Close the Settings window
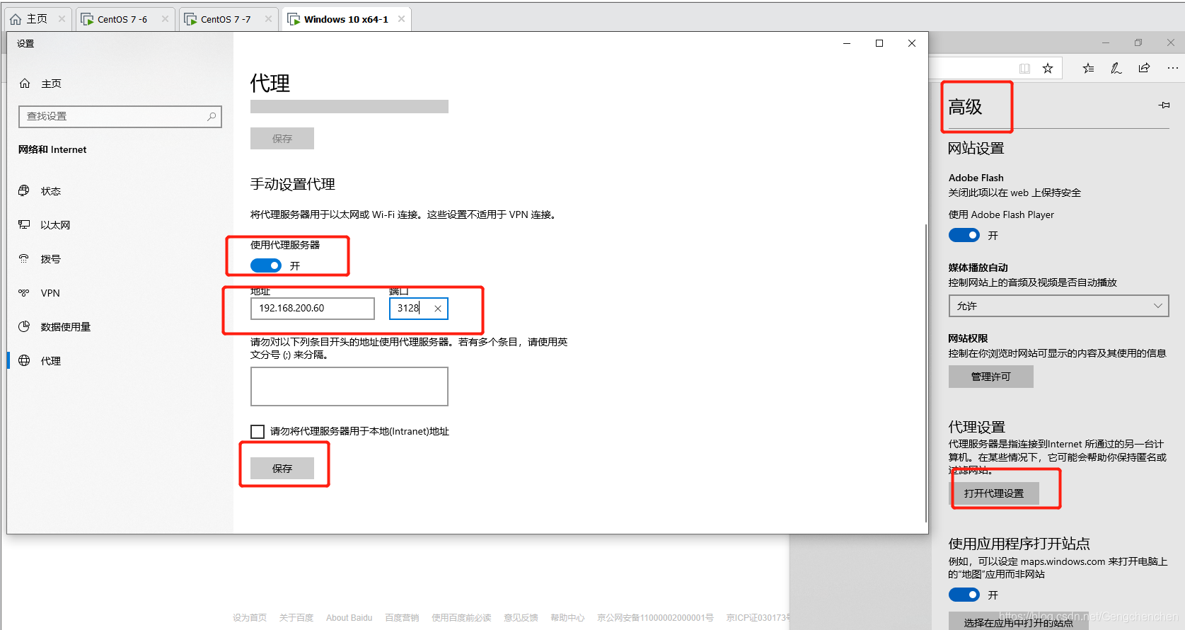Viewport: 1185px width, 630px height. [x=912, y=43]
